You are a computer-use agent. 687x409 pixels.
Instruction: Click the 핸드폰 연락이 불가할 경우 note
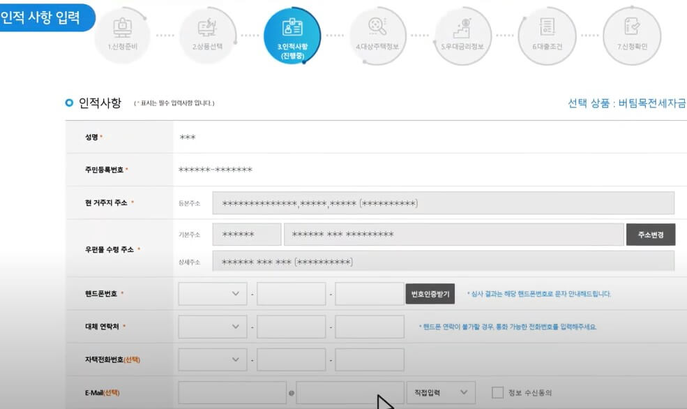click(x=508, y=327)
